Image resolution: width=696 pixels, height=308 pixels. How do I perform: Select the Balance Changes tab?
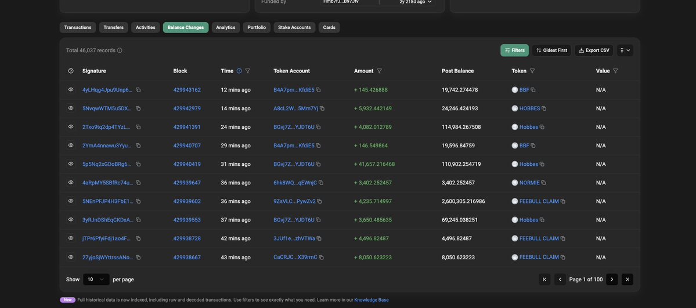186,27
